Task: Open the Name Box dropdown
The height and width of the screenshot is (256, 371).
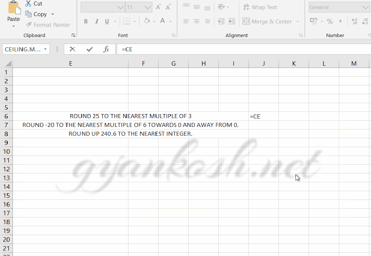Action: point(45,49)
